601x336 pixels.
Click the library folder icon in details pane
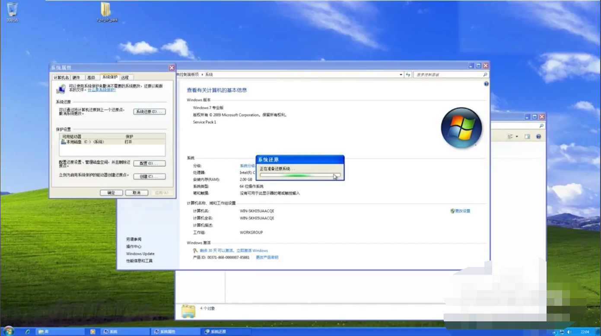pyautogui.click(x=188, y=311)
